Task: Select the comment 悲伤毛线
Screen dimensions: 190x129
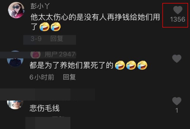Action: [x=44, y=108]
